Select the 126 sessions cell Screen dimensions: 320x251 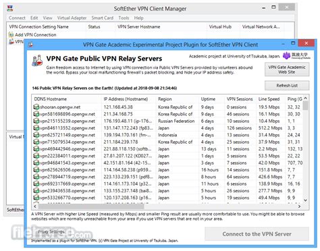pos(239,128)
